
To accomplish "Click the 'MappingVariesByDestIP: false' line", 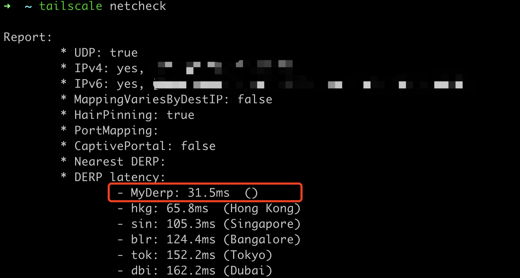I will pos(173,99).
